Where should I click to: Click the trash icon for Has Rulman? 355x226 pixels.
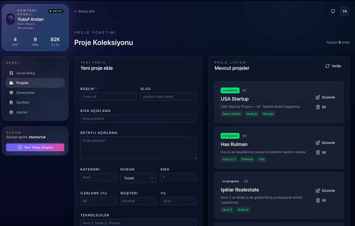318,153
